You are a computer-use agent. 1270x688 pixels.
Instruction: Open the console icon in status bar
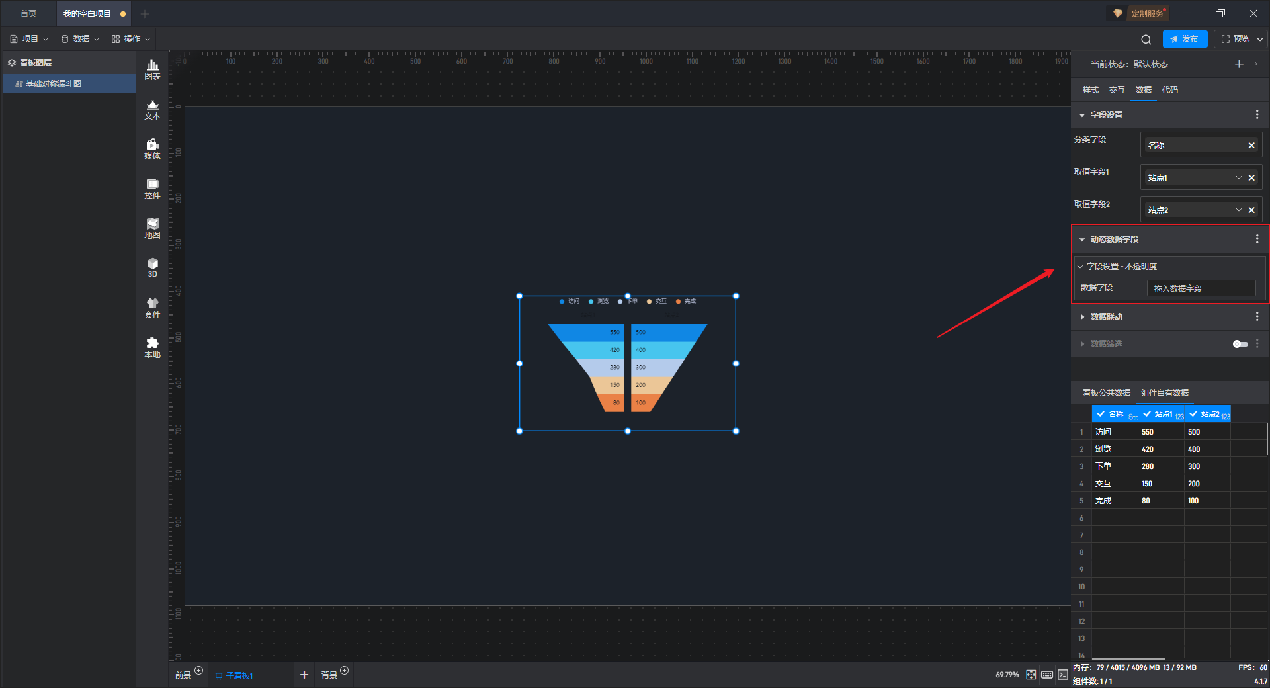[x=1063, y=675]
